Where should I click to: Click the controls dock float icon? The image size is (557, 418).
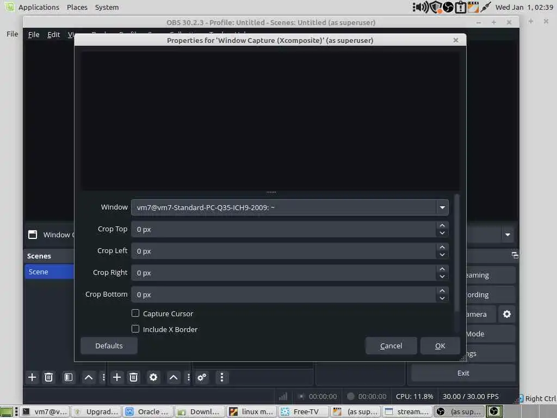[515, 255]
